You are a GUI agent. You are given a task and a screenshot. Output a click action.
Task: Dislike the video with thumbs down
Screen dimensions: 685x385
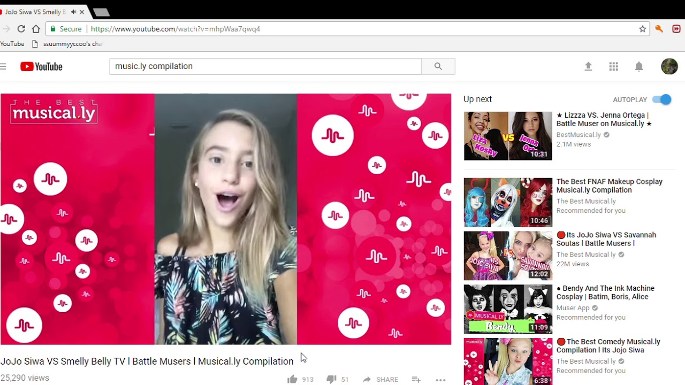331,380
